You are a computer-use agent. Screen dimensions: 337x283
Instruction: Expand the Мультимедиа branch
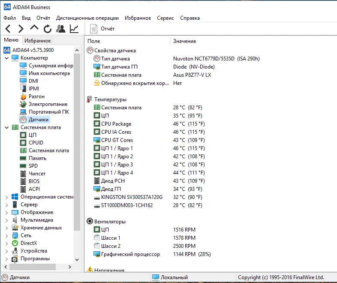[7, 220]
